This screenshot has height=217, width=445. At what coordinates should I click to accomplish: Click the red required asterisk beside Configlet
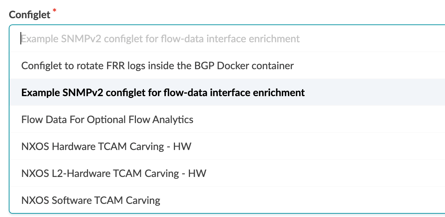(x=55, y=12)
